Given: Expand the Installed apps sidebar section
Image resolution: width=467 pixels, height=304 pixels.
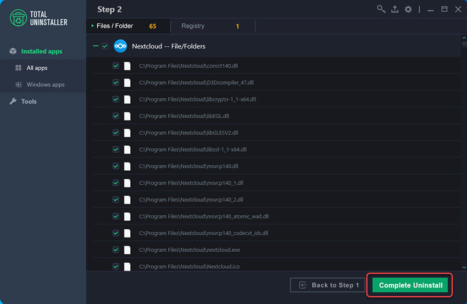Looking at the screenshot, I should [42, 51].
